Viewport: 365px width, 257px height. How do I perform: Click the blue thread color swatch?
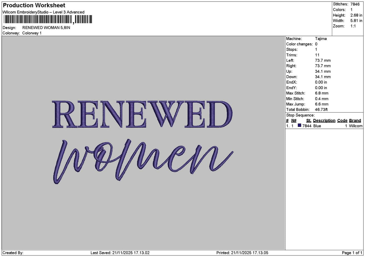click(299, 125)
